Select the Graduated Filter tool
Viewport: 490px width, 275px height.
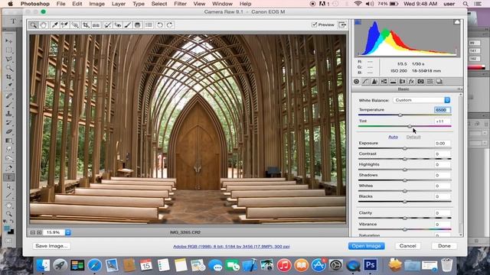click(138, 25)
